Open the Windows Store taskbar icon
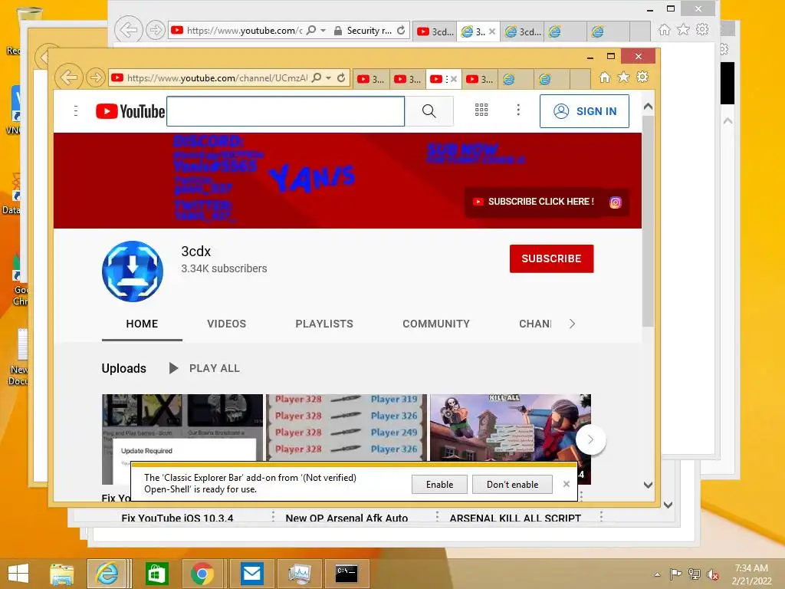The height and width of the screenshot is (589, 785). (156, 574)
